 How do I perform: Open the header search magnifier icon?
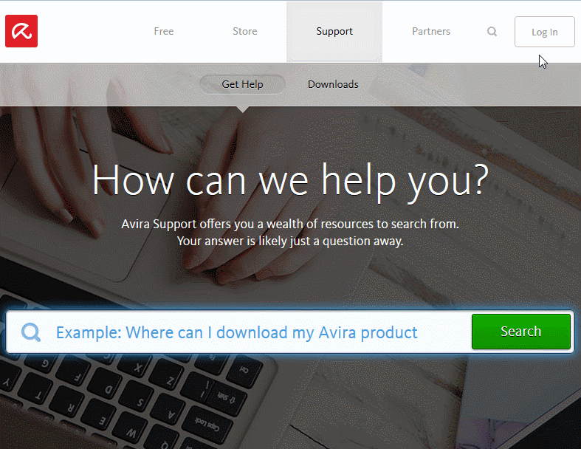pyautogui.click(x=492, y=32)
